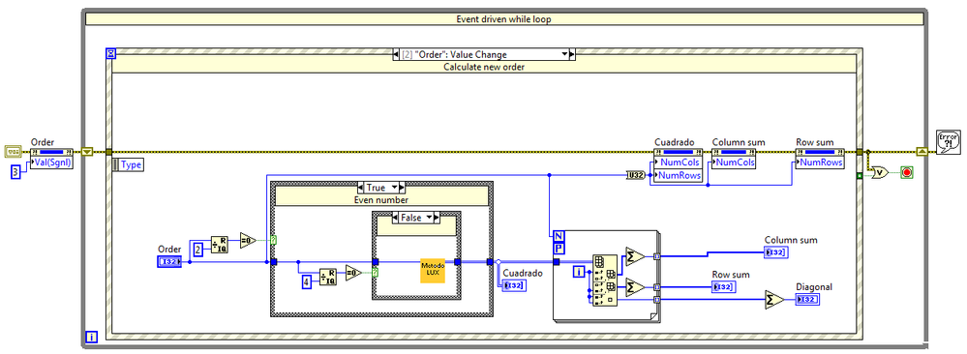The width and height of the screenshot is (967, 354).
Task: Switch False case to previous with left arrow
Action: [396, 218]
